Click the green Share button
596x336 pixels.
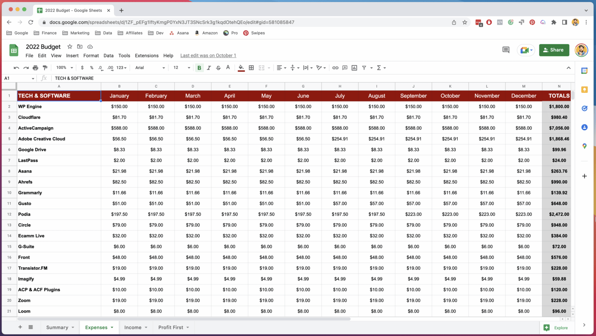click(x=554, y=50)
